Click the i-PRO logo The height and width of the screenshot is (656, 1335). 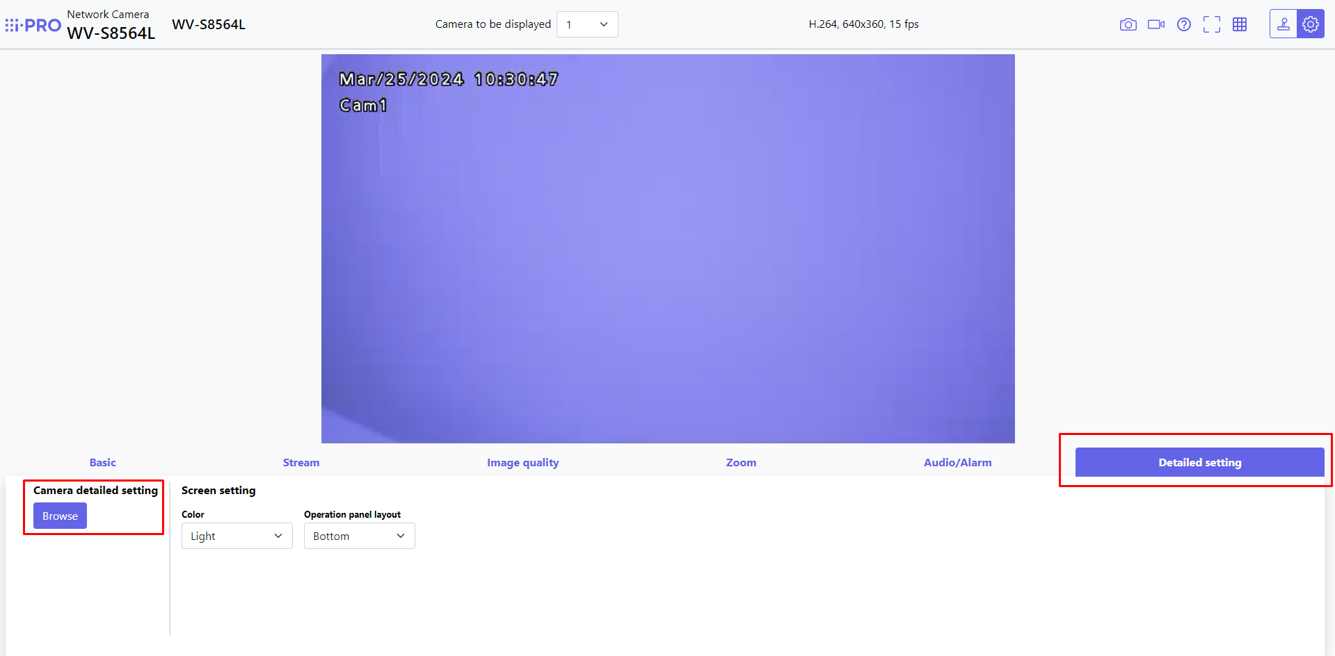pos(31,24)
